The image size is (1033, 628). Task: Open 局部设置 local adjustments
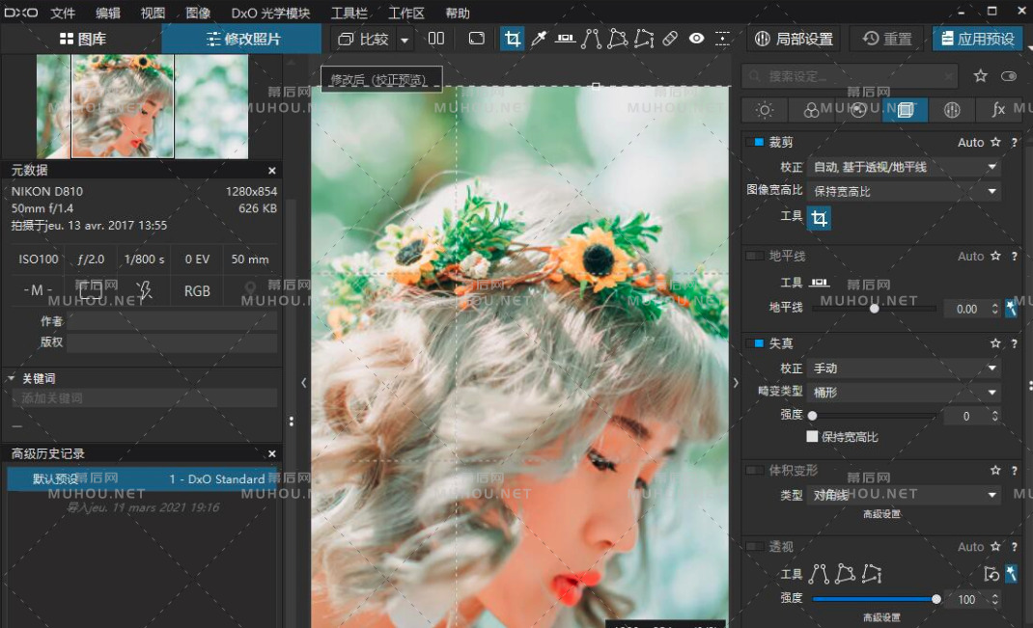[x=794, y=39]
